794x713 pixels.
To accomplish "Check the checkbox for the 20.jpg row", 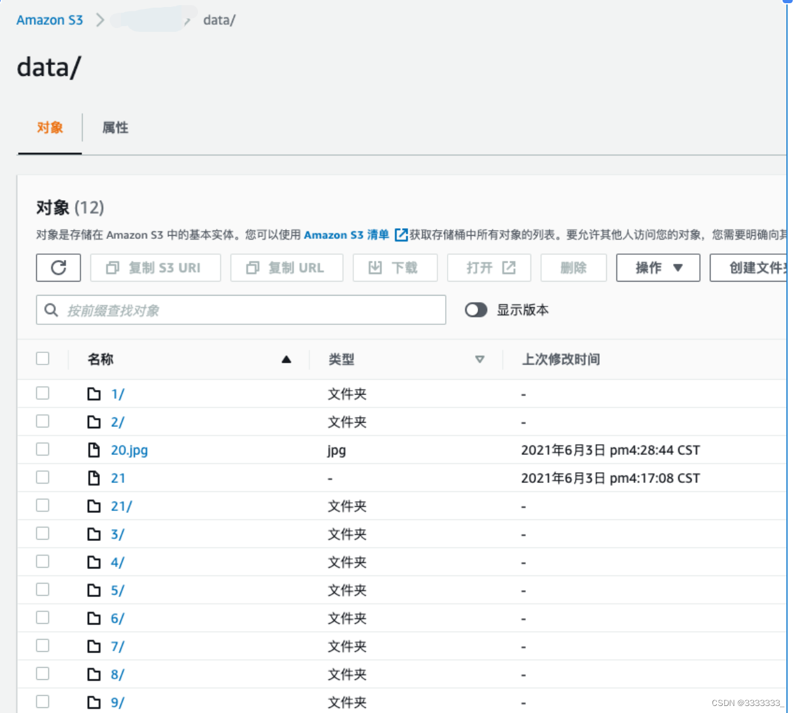I will [x=42, y=449].
